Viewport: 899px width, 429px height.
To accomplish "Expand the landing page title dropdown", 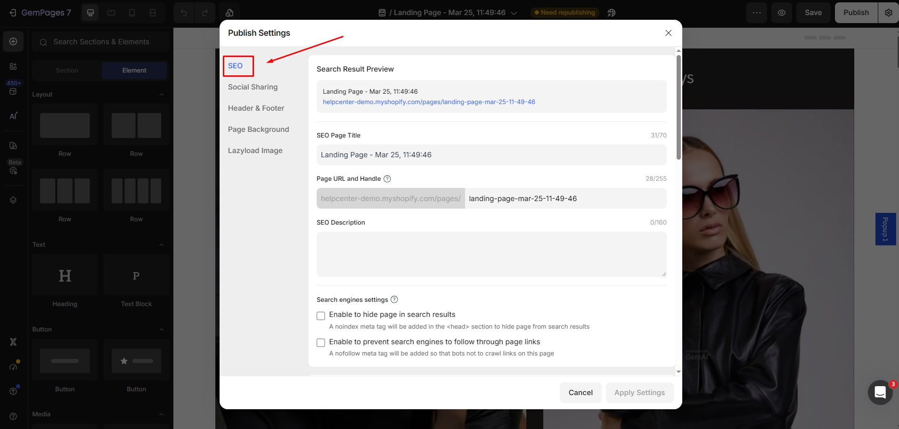I will pos(514,13).
